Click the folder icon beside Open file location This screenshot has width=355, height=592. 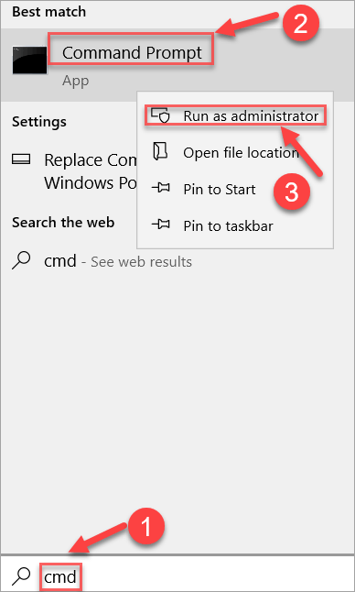click(160, 151)
